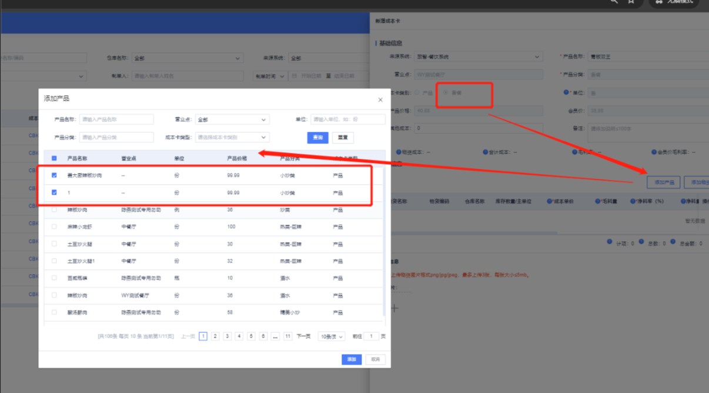Open the 营业点 dropdown in dialog
Screen dimensions: 709x393
coord(232,119)
